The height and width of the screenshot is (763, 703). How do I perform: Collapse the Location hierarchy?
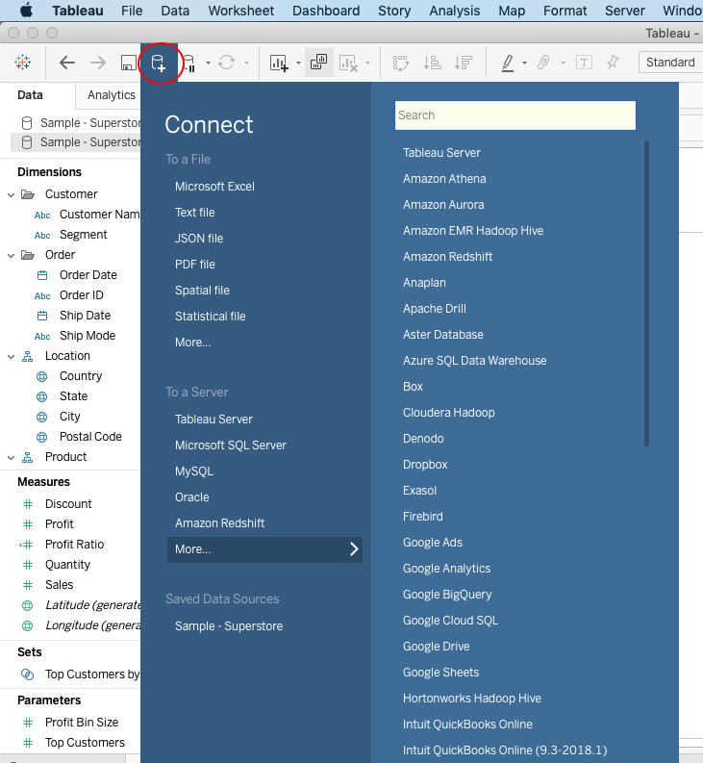(x=12, y=357)
